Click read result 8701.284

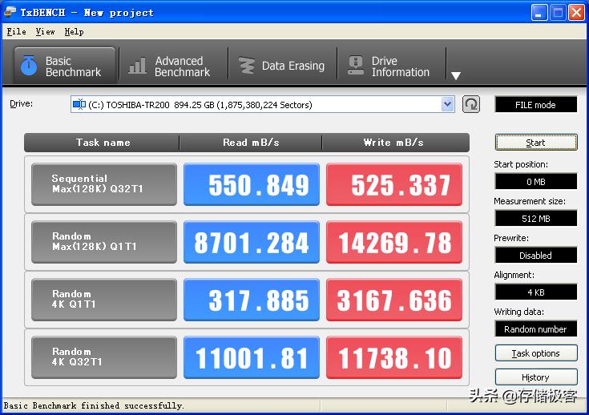click(x=252, y=242)
